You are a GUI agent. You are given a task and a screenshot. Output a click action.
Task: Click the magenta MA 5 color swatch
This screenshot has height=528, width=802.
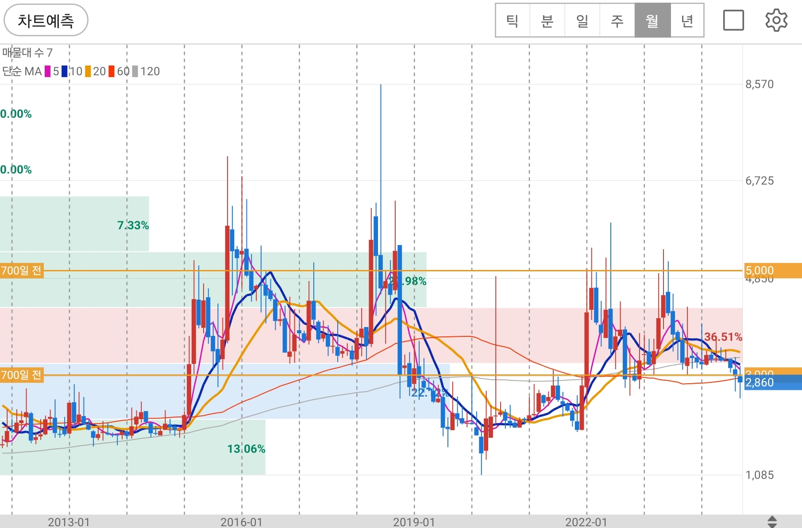click(48, 71)
